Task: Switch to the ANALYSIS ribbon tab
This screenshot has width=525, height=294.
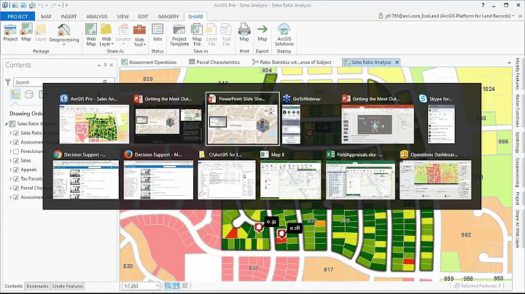Action: [97, 16]
